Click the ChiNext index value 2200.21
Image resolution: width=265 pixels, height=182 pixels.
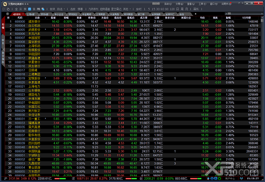pyautogui.click(x=149, y=178)
